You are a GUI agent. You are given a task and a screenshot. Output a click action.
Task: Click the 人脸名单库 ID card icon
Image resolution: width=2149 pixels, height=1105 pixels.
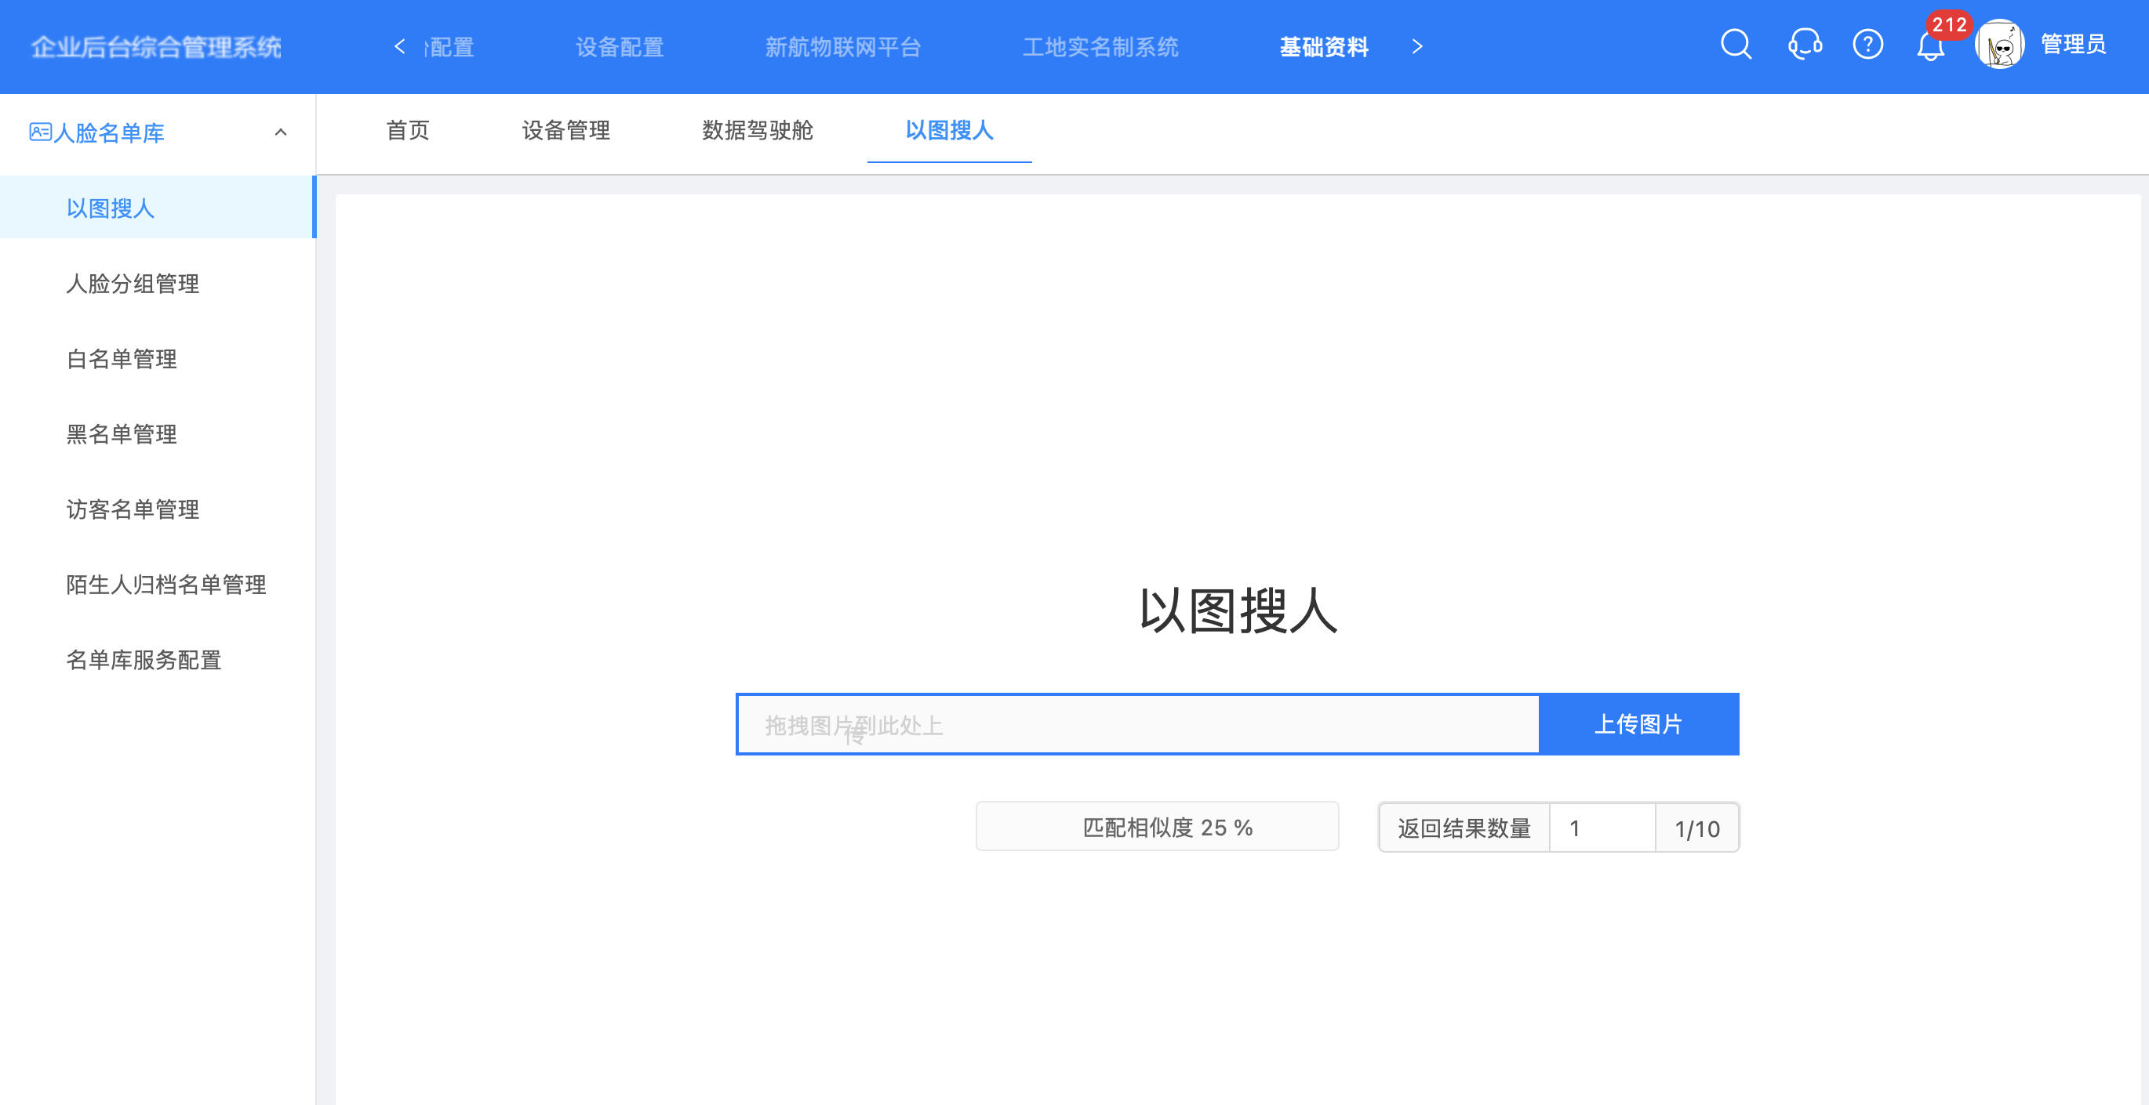tap(40, 132)
